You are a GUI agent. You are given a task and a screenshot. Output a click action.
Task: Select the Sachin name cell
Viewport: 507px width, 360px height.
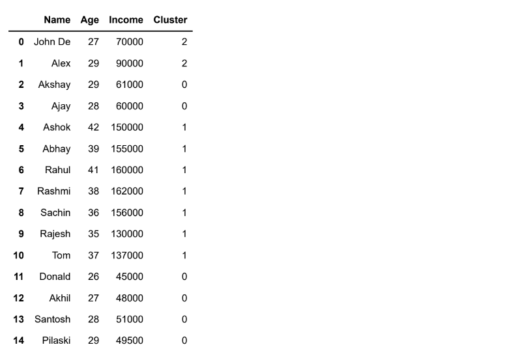[55, 213]
